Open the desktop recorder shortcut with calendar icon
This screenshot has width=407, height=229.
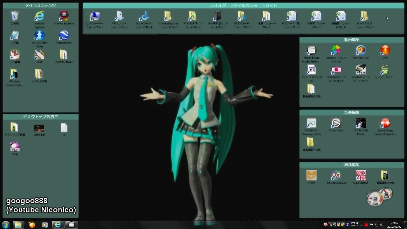coord(312,70)
